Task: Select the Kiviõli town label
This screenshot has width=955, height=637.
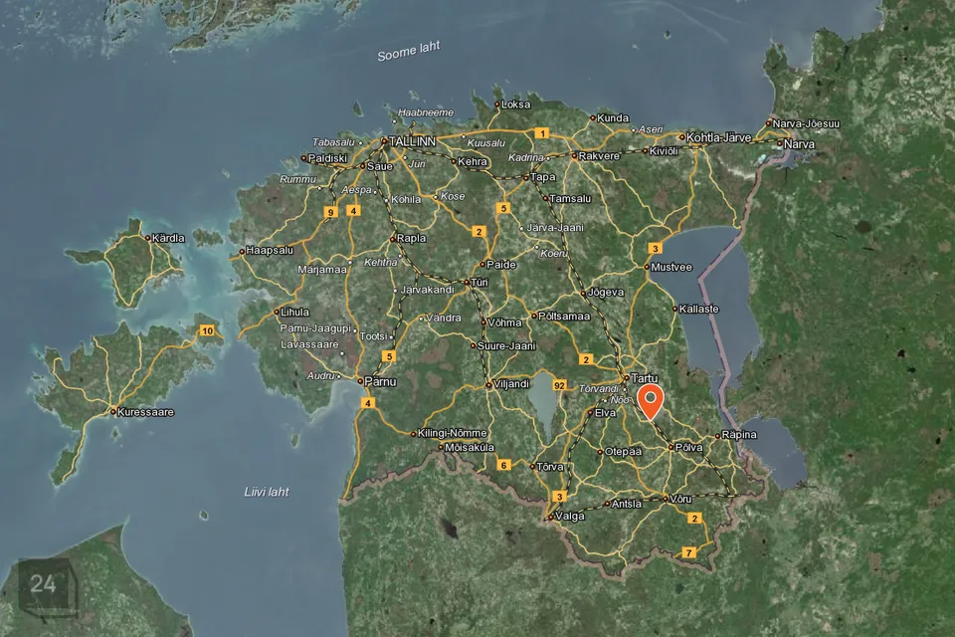Action: click(664, 151)
